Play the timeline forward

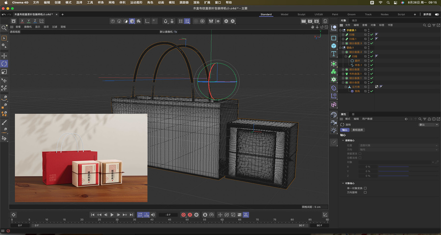(x=112, y=215)
